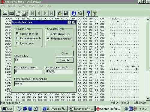Viewport: 150px width, 112px height.
Task: Click the Last sector to search field
Action: [x=59, y=72]
